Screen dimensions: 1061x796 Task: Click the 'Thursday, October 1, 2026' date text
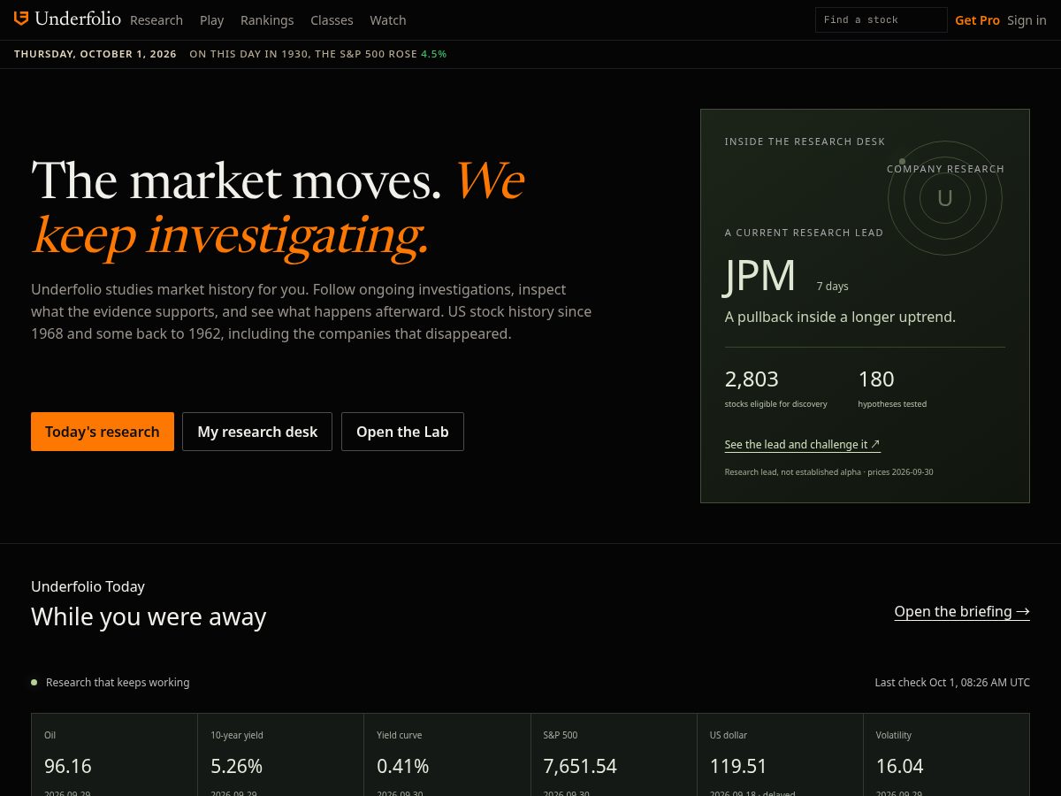click(95, 54)
